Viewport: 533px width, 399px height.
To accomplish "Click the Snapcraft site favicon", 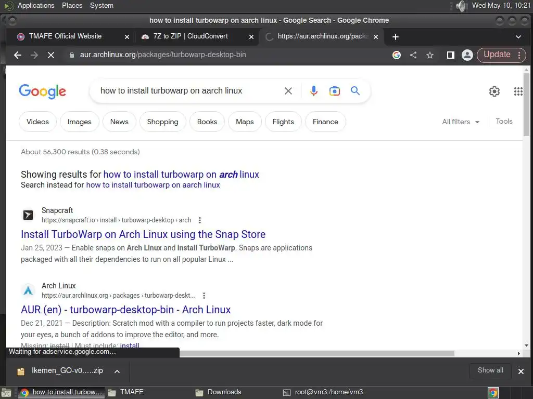I will click(28, 215).
